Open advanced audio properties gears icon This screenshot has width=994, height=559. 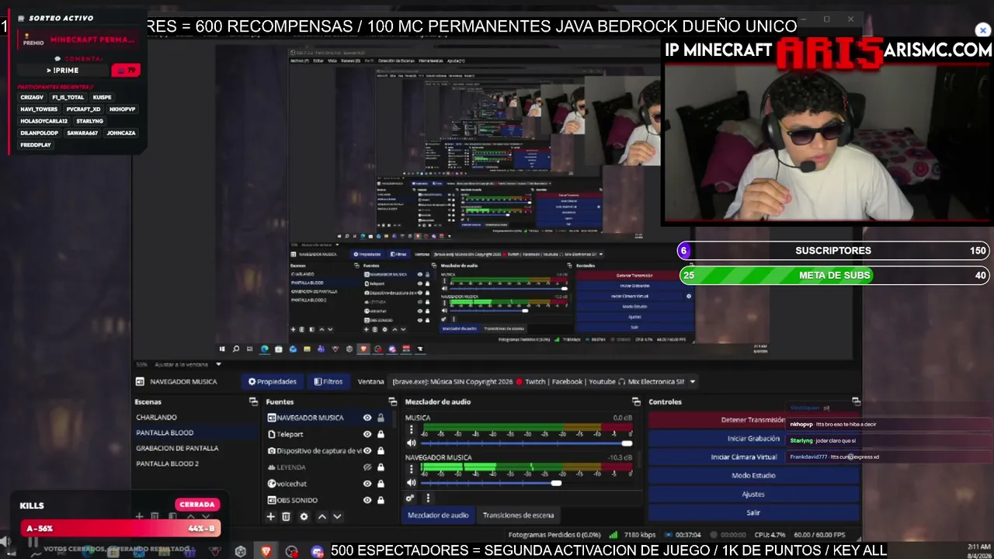(x=410, y=498)
